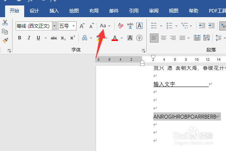Click the underlined text 输入文字
This screenshot has width=226, height=151.
click(x=164, y=84)
